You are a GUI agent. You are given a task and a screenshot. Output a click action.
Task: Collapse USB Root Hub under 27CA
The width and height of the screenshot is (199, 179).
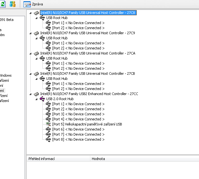point(36,59)
